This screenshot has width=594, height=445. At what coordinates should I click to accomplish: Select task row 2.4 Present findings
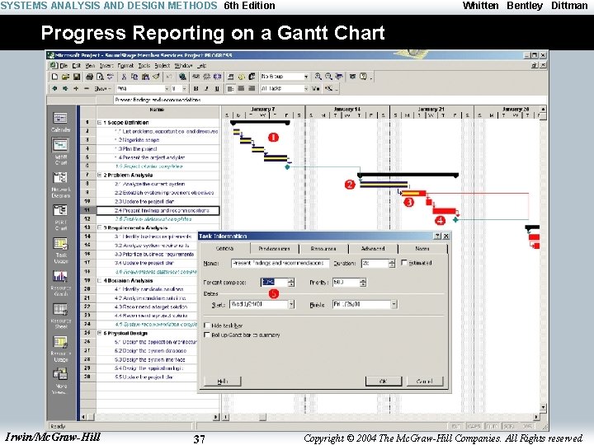coord(158,210)
